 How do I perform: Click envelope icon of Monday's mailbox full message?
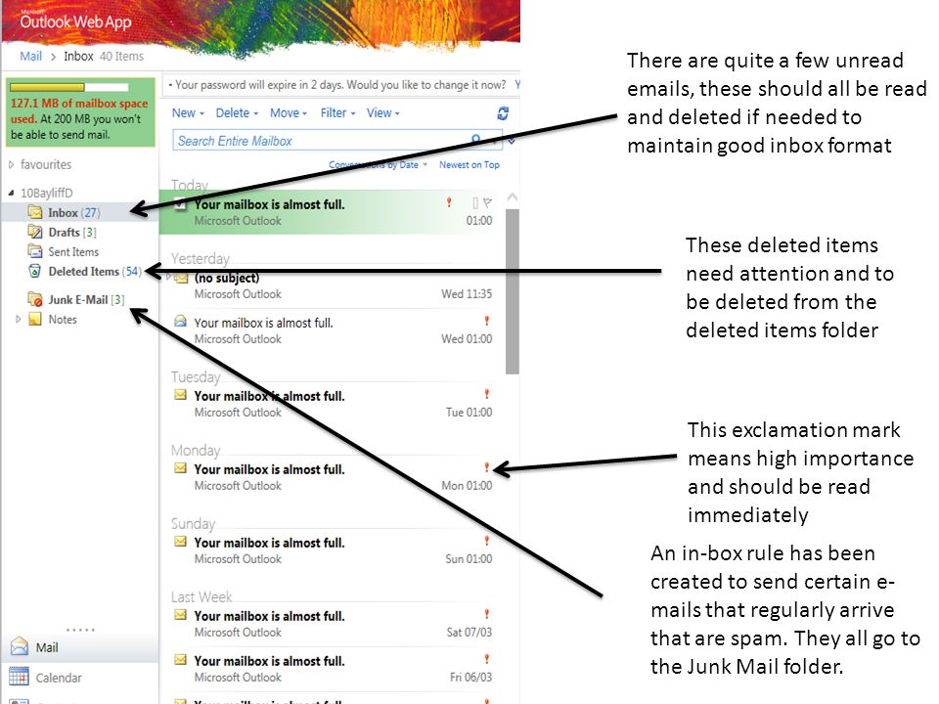[180, 468]
